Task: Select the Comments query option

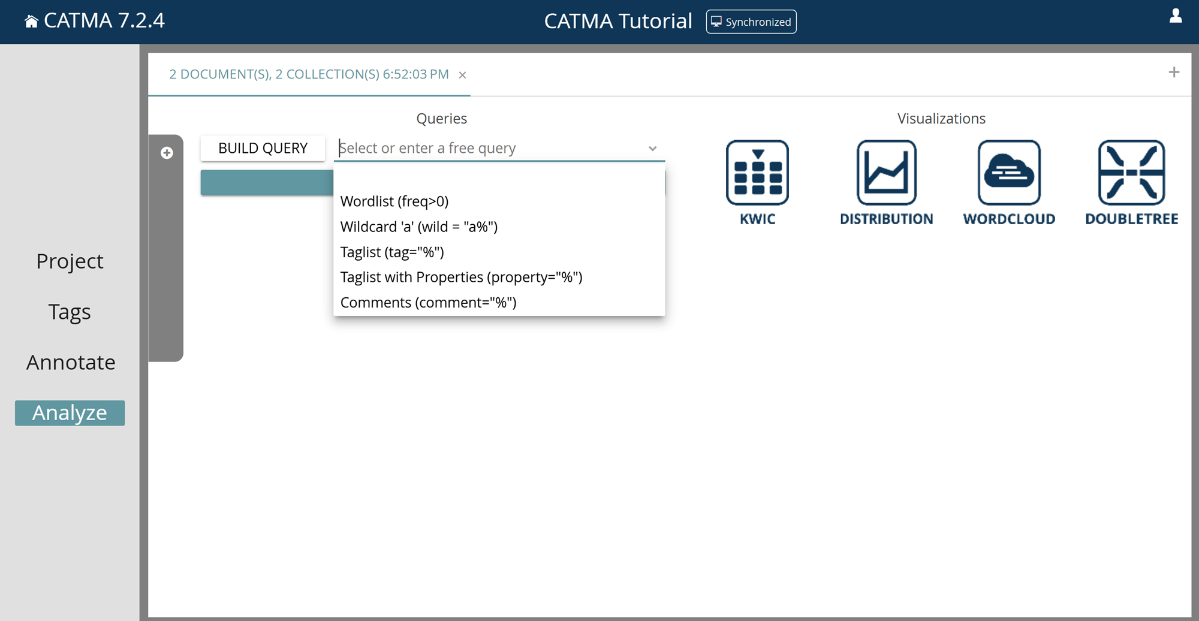Action: point(427,302)
